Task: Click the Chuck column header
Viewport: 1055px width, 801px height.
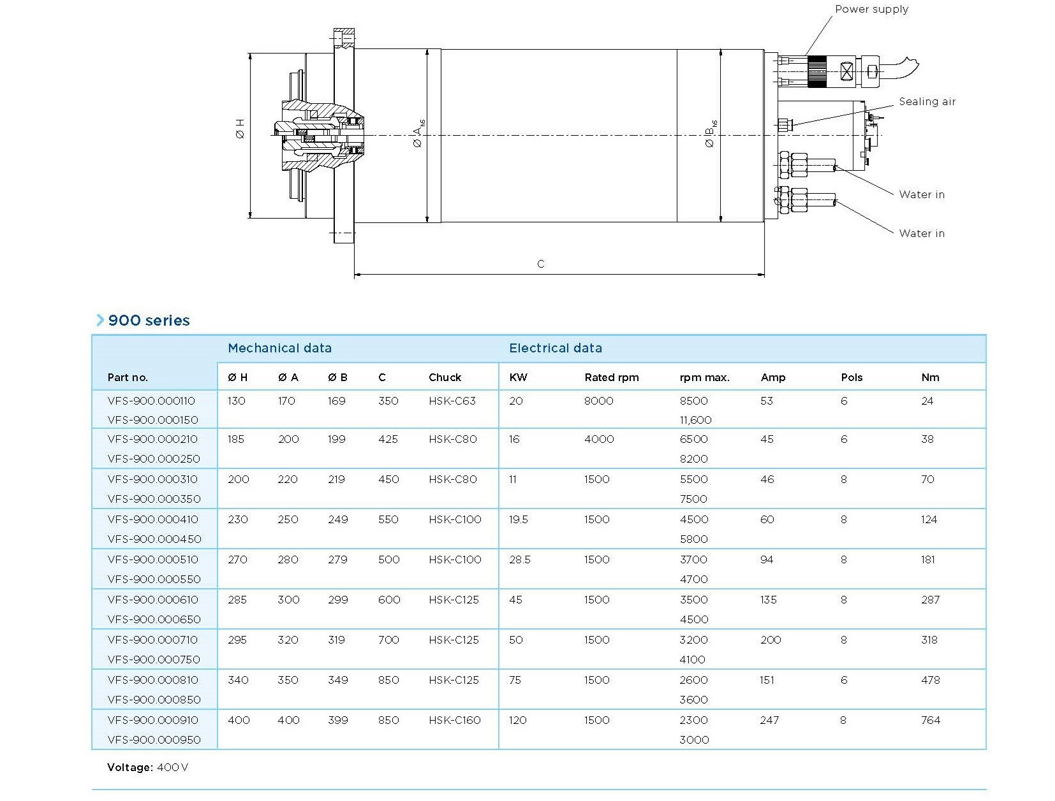Action: (x=445, y=377)
